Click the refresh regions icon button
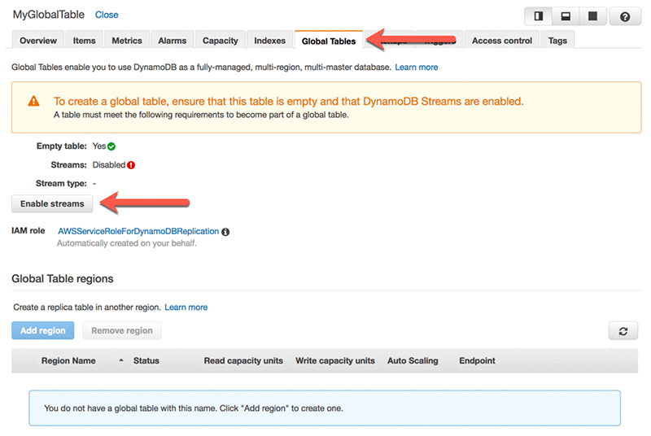The width and height of the screenshot is (651, 436). [x=623, y=331]
